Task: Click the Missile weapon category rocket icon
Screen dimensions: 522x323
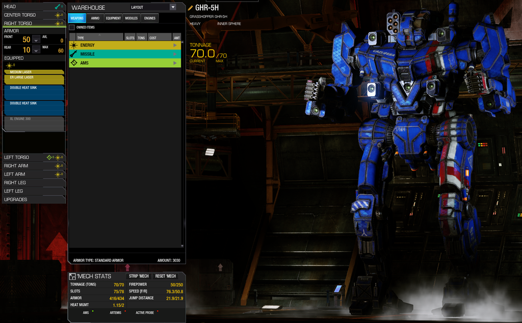Action: pyautogui.click(x=74, y=54)
